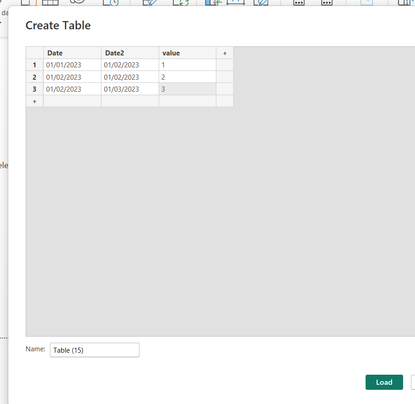Click the Load button
This screenshot has height=404, width=415.
pos(384,382)
